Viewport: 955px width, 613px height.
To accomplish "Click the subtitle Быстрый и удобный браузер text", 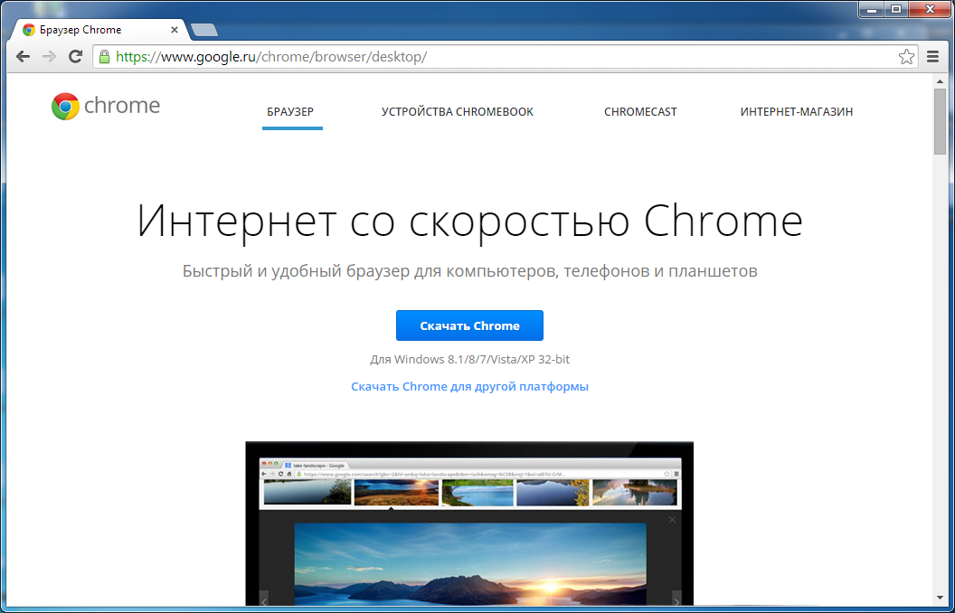I will (x=469, y=271).
